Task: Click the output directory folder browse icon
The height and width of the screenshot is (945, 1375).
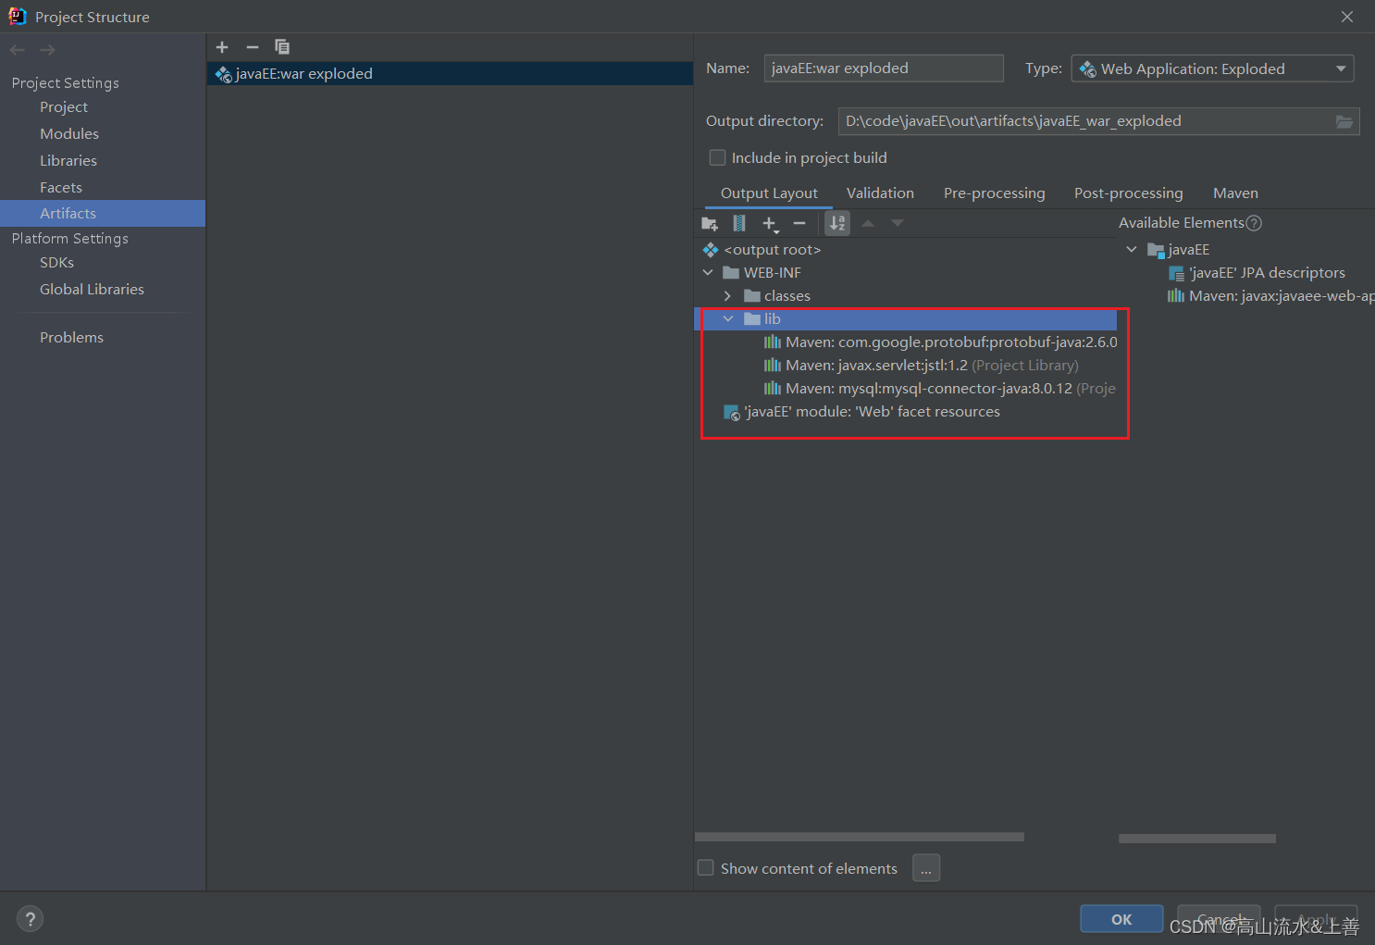Action: [x=1344, y=121]
